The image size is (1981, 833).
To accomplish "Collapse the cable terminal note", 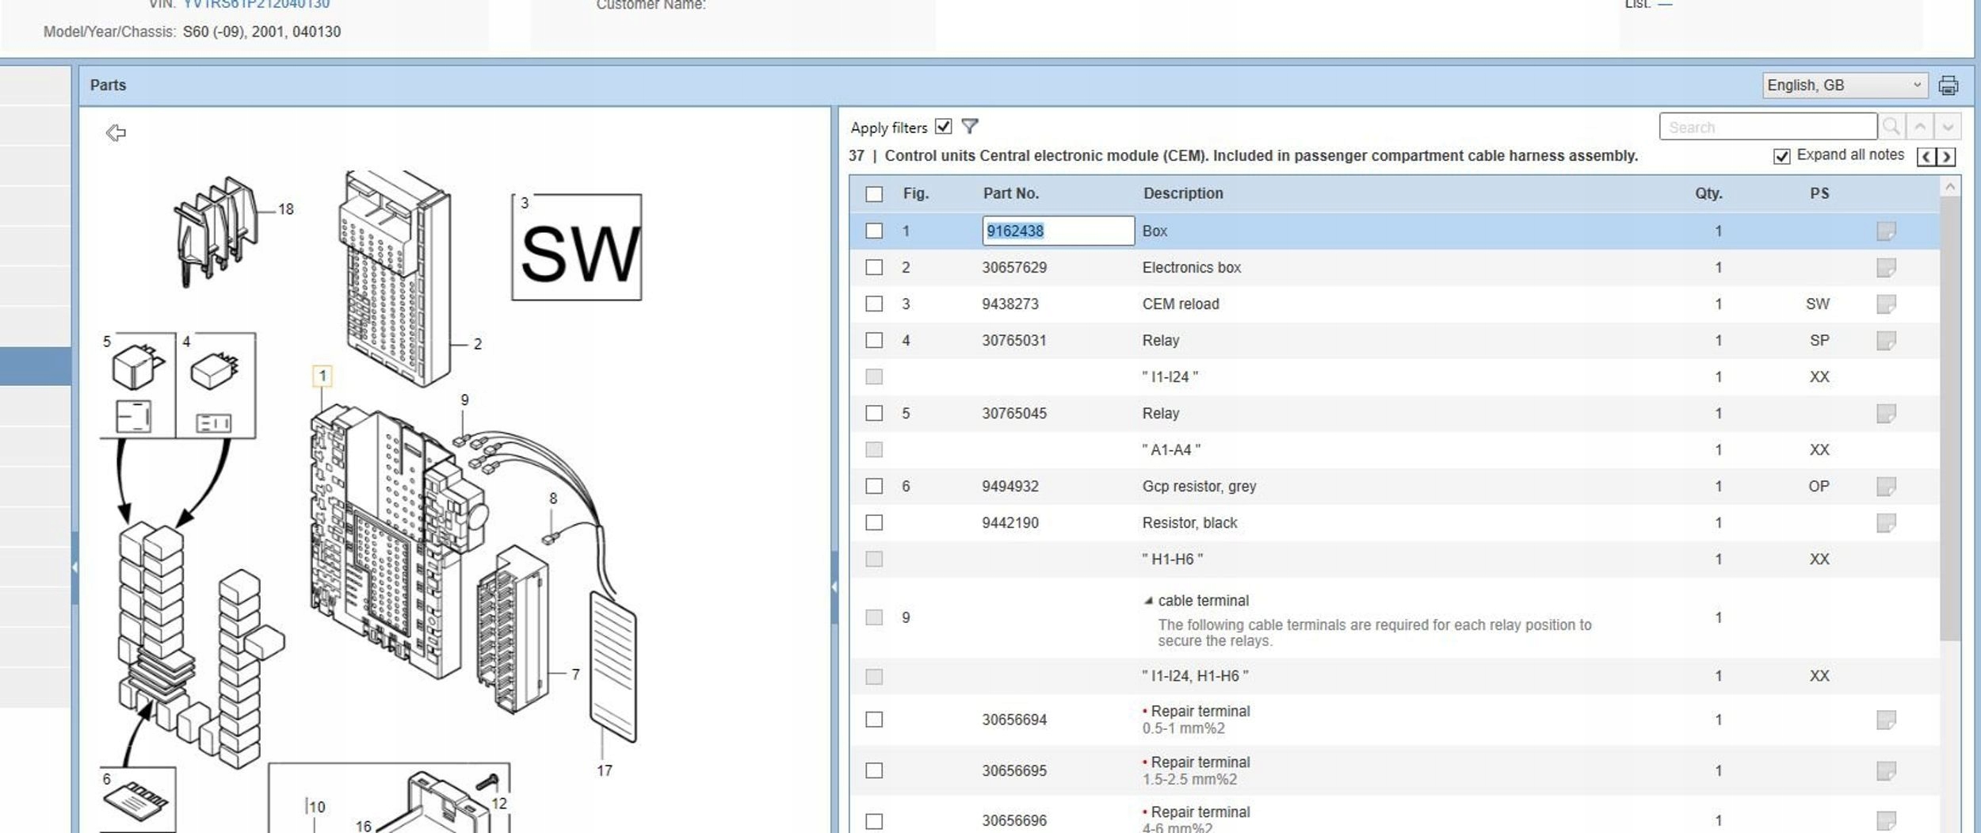I will tap(1148, 601).
